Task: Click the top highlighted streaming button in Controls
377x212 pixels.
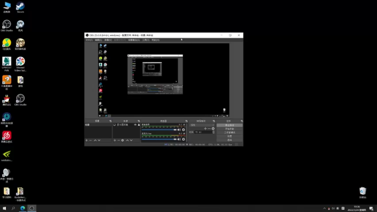Action: click(229, 125)
